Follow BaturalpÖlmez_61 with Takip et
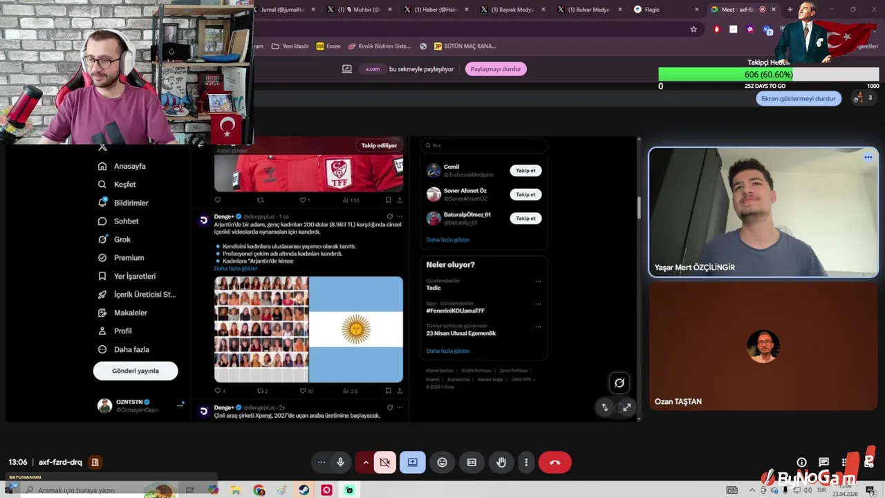The image size is (885, 498). [x=525, y=219]
